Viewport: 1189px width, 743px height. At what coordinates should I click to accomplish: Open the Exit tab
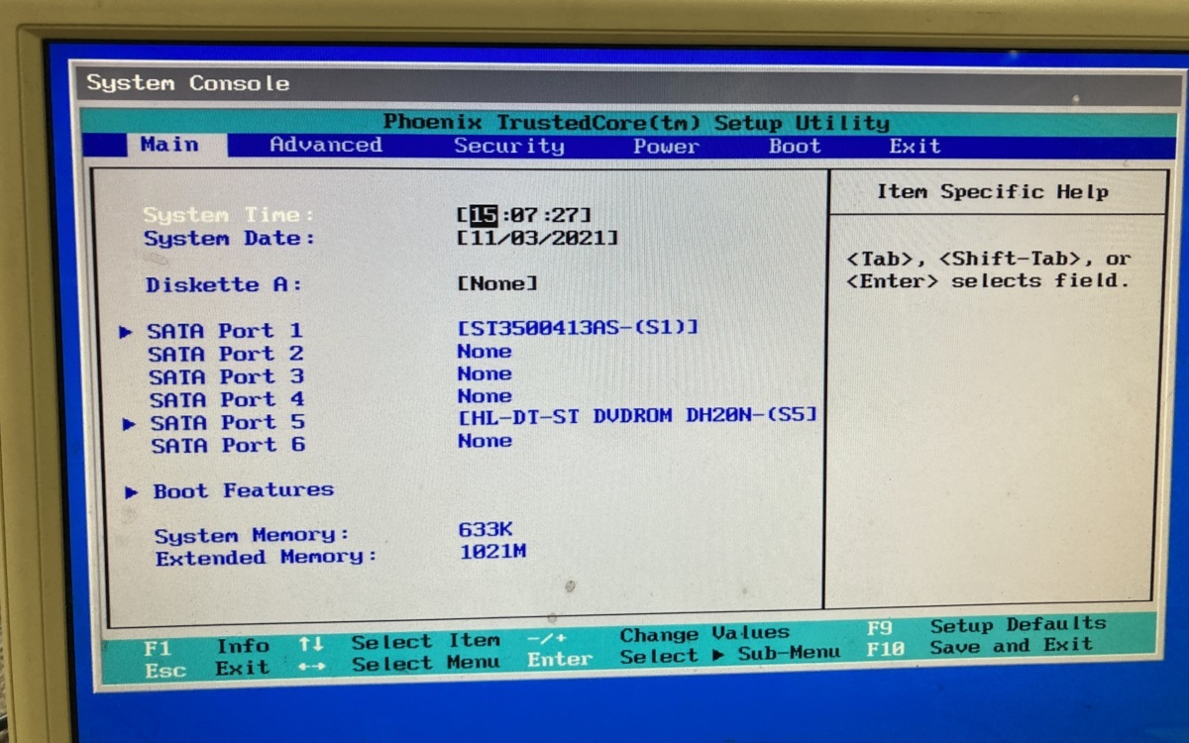[915, 147]
